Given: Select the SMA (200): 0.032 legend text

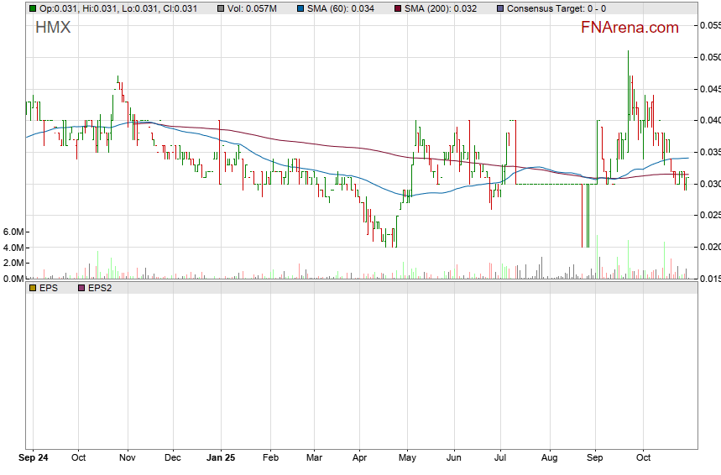Looking at the screenshot, I should click(443, 8).
